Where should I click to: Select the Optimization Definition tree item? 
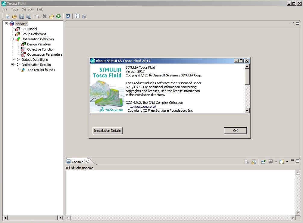(37, 39)
